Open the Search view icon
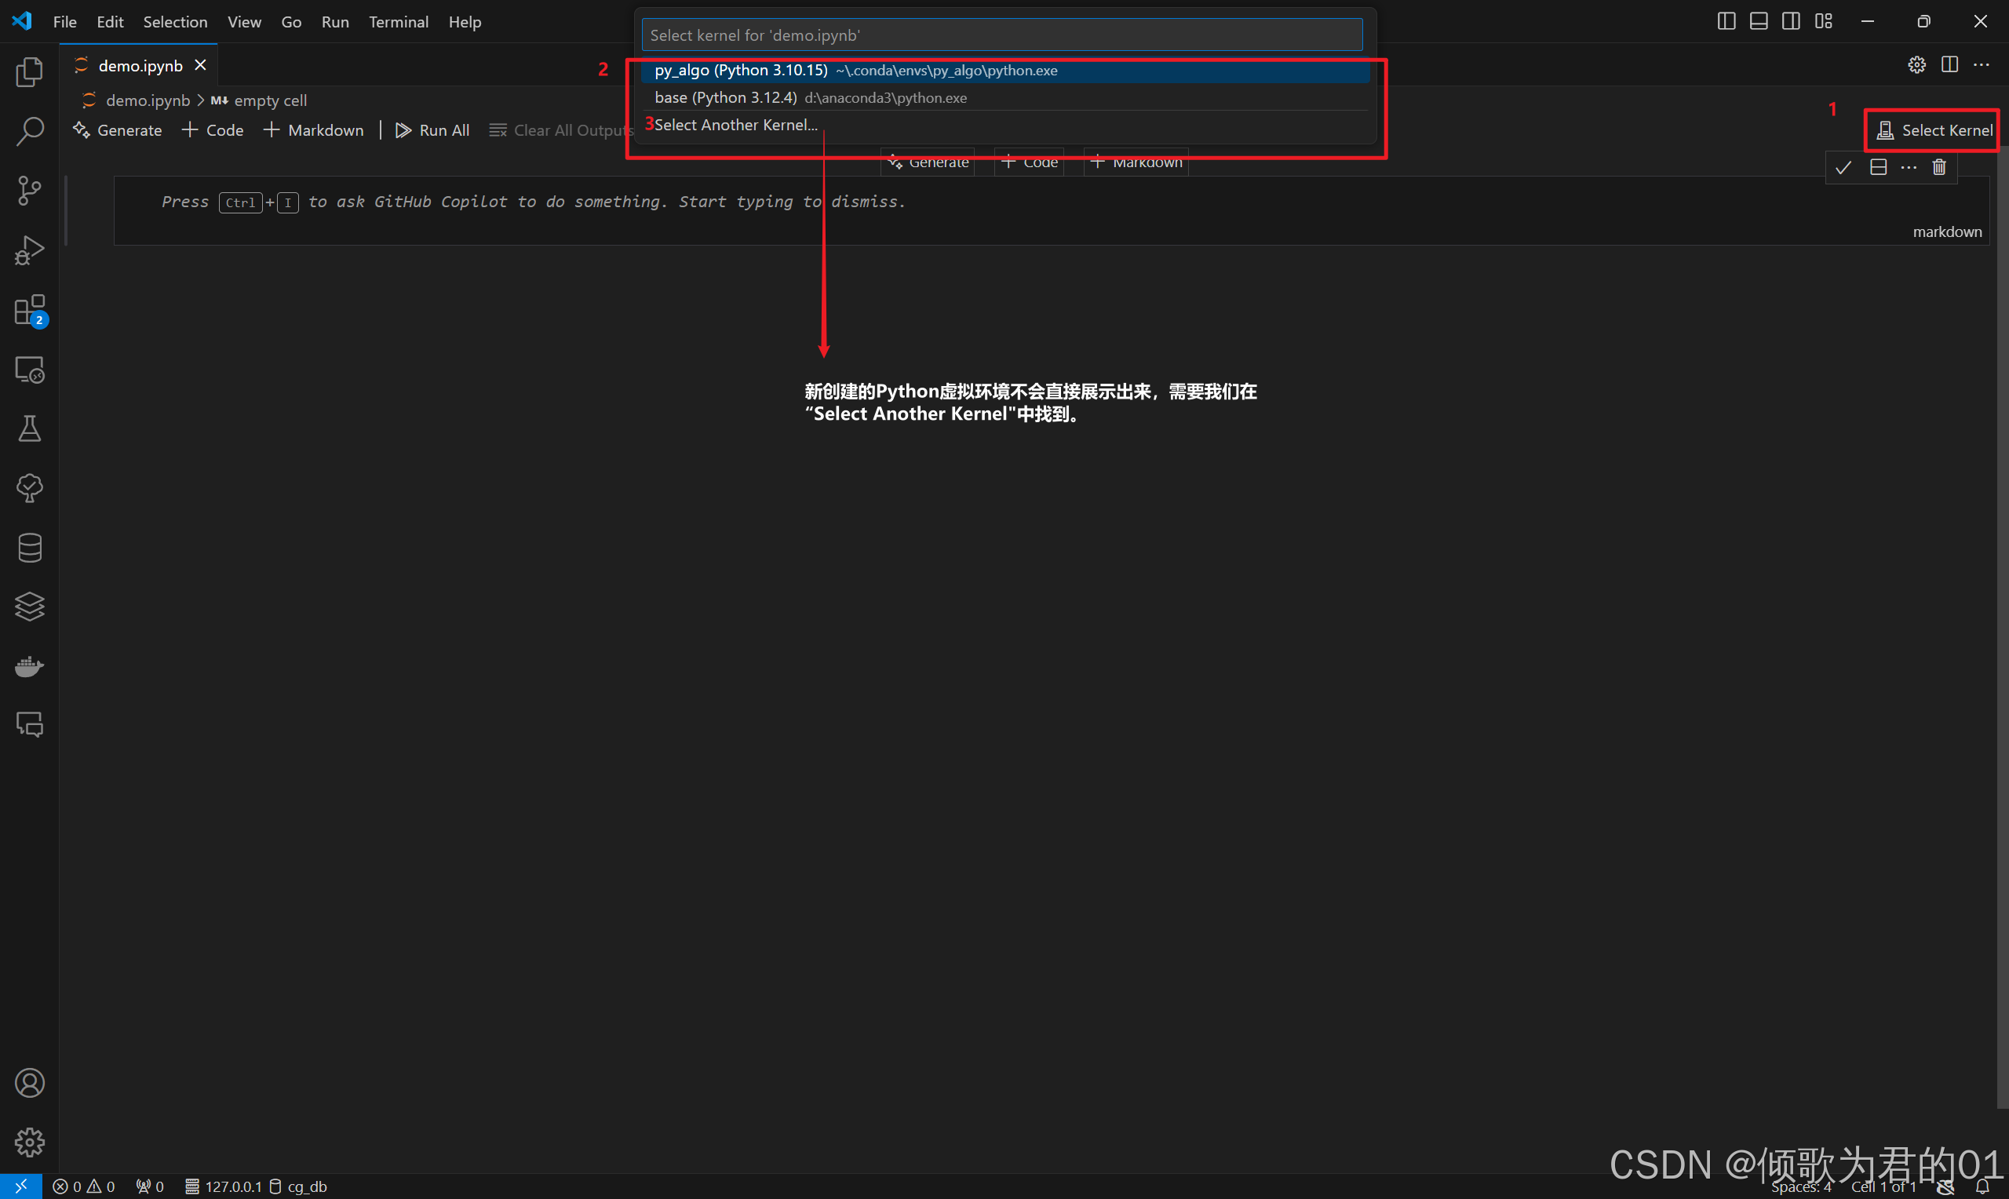The width and height of the screenshot is (2009, 1199). (29, 131)
